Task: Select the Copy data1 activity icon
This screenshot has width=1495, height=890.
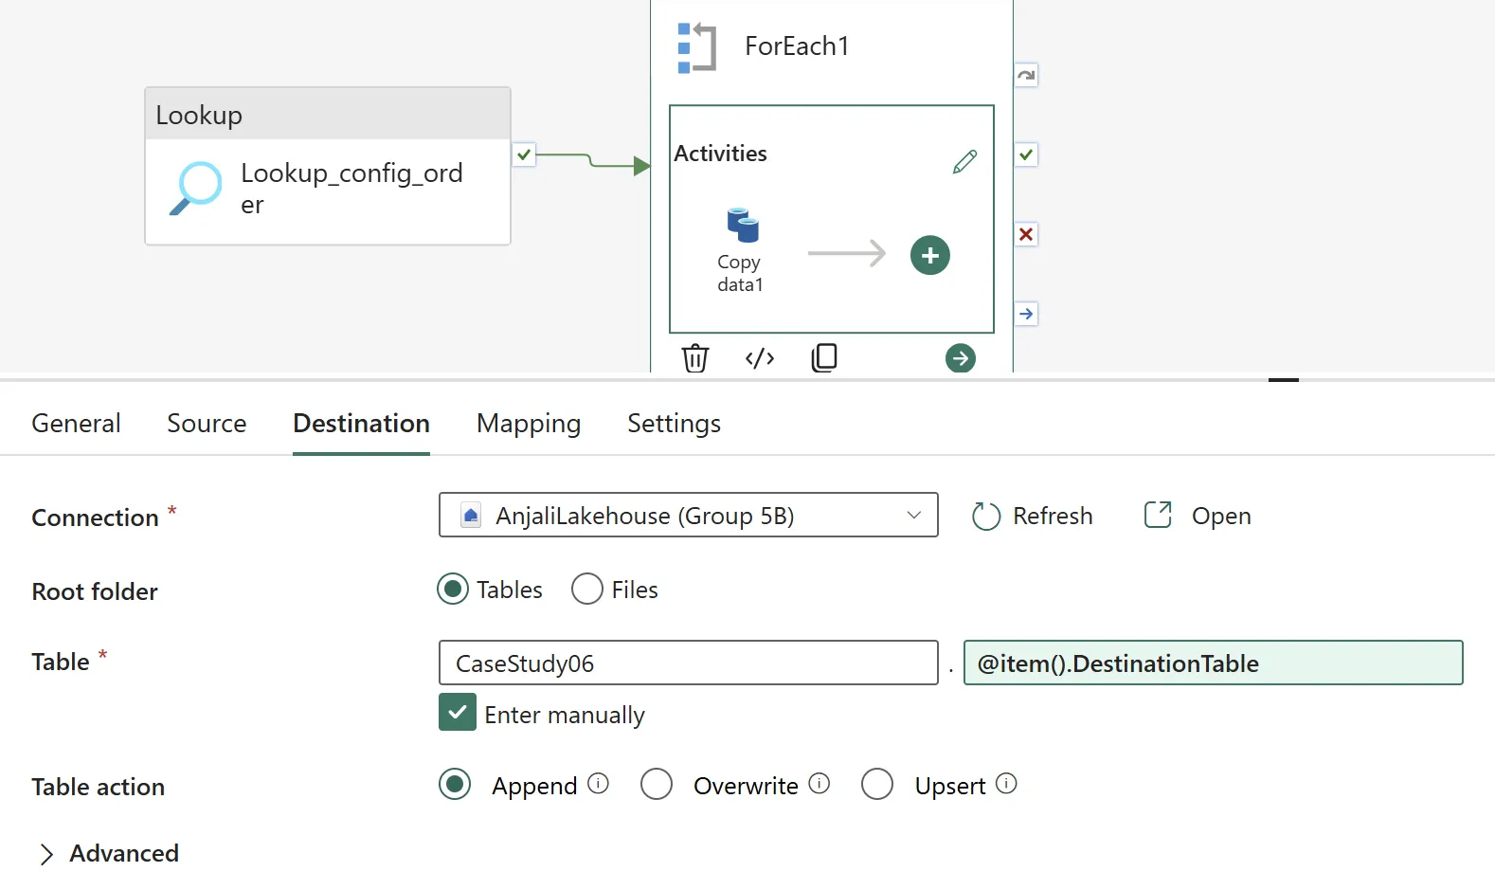Action: pos(743,226)
